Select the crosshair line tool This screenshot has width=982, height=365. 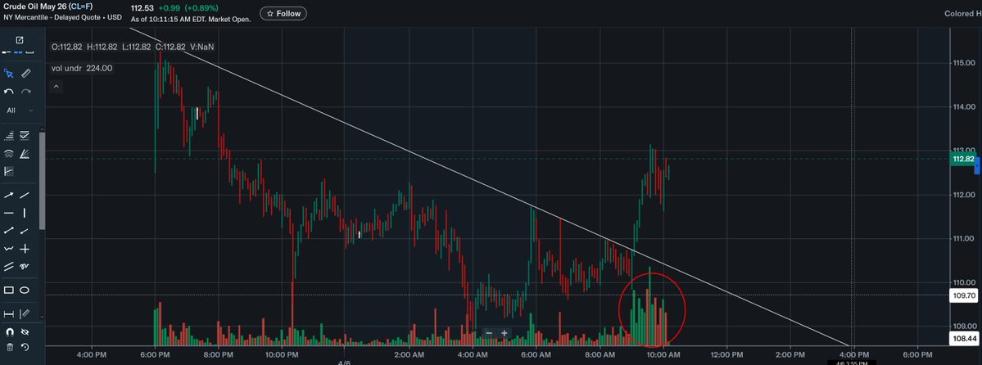pyautogui.click(x=25, y=249)
